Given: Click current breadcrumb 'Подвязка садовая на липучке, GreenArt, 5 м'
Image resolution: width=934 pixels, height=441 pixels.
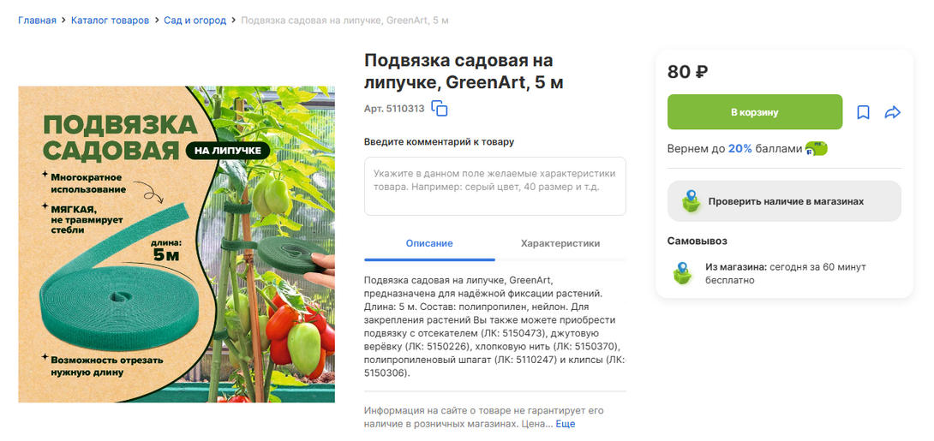Looking at the screenshot, I should click(344, 21).
